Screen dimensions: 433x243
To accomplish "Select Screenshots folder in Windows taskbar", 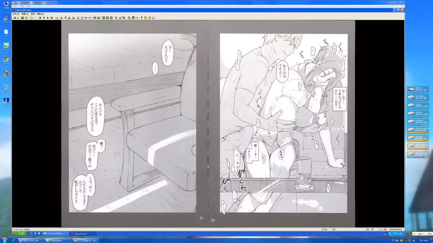I will point(58,240).
